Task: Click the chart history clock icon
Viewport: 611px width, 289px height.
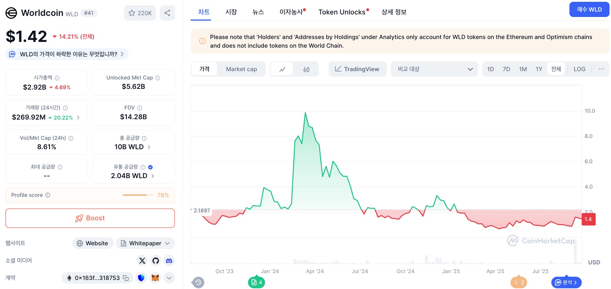Action: point(198,282)
